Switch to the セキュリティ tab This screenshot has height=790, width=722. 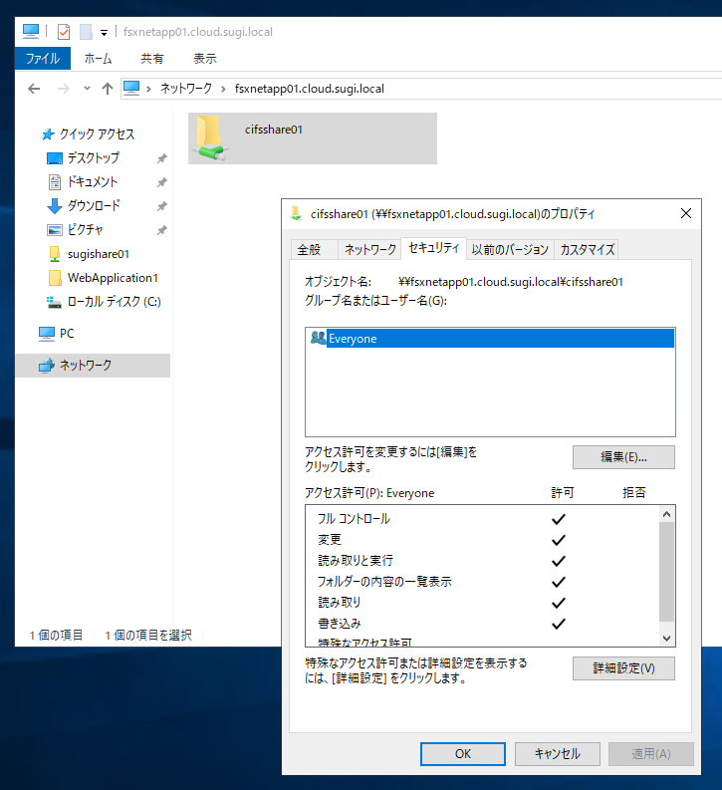click(433, 248)
